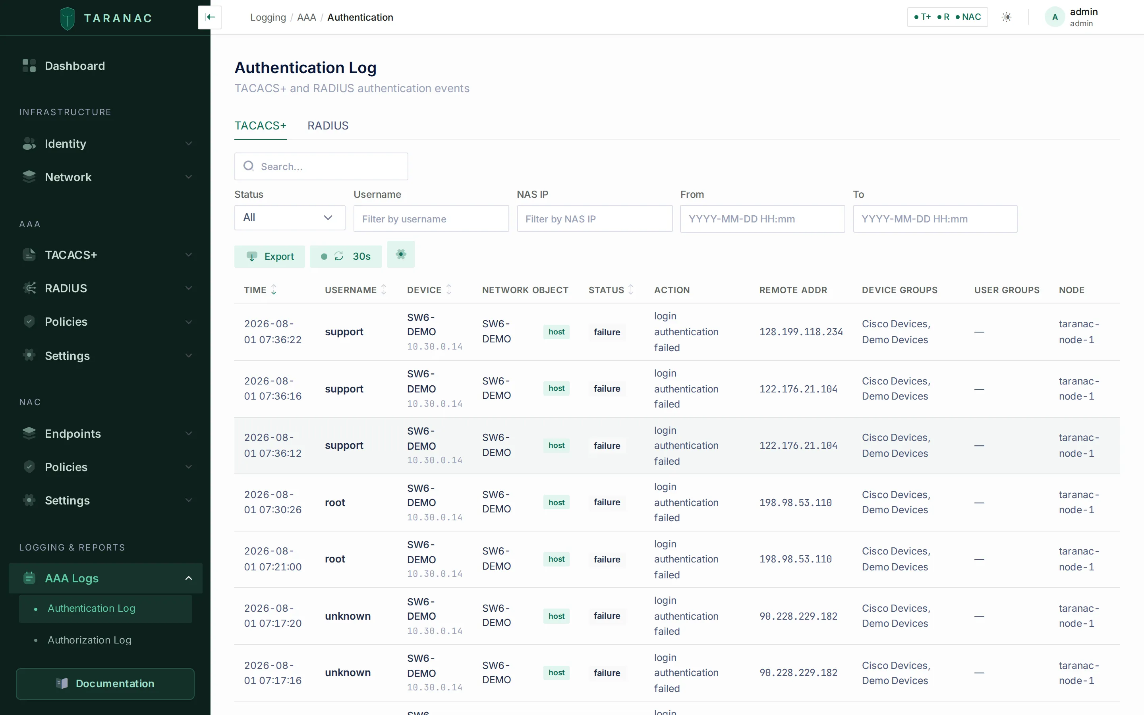Expand the Endpoints menu chevron
The image size is (1144, 715).
189,433
